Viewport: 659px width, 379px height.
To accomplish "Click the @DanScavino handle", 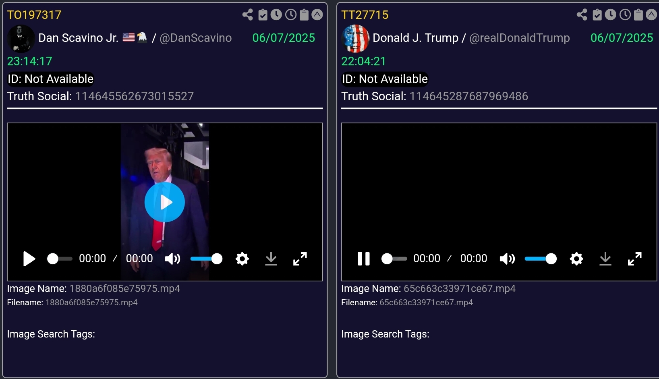I will coord(196,38).
